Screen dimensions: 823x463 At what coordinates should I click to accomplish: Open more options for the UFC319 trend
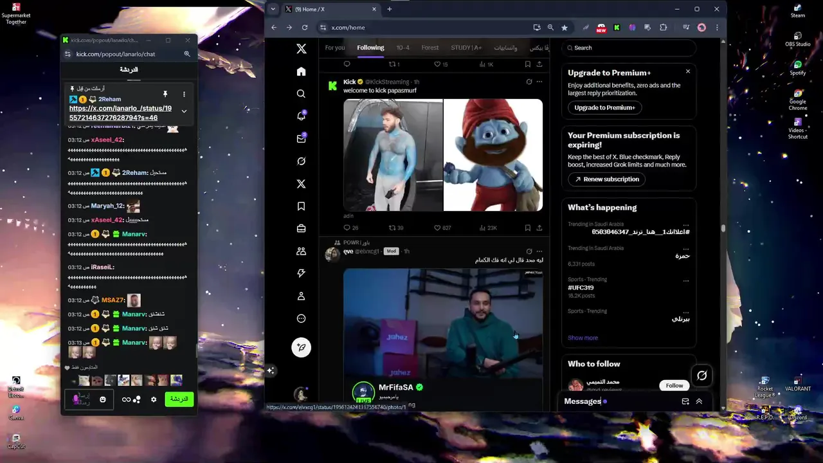click(685, 280)
